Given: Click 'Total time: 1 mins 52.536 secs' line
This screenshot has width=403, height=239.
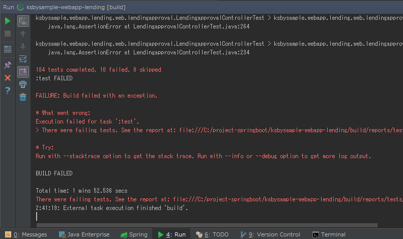Looking at the screenshot, I should (81, 191).
